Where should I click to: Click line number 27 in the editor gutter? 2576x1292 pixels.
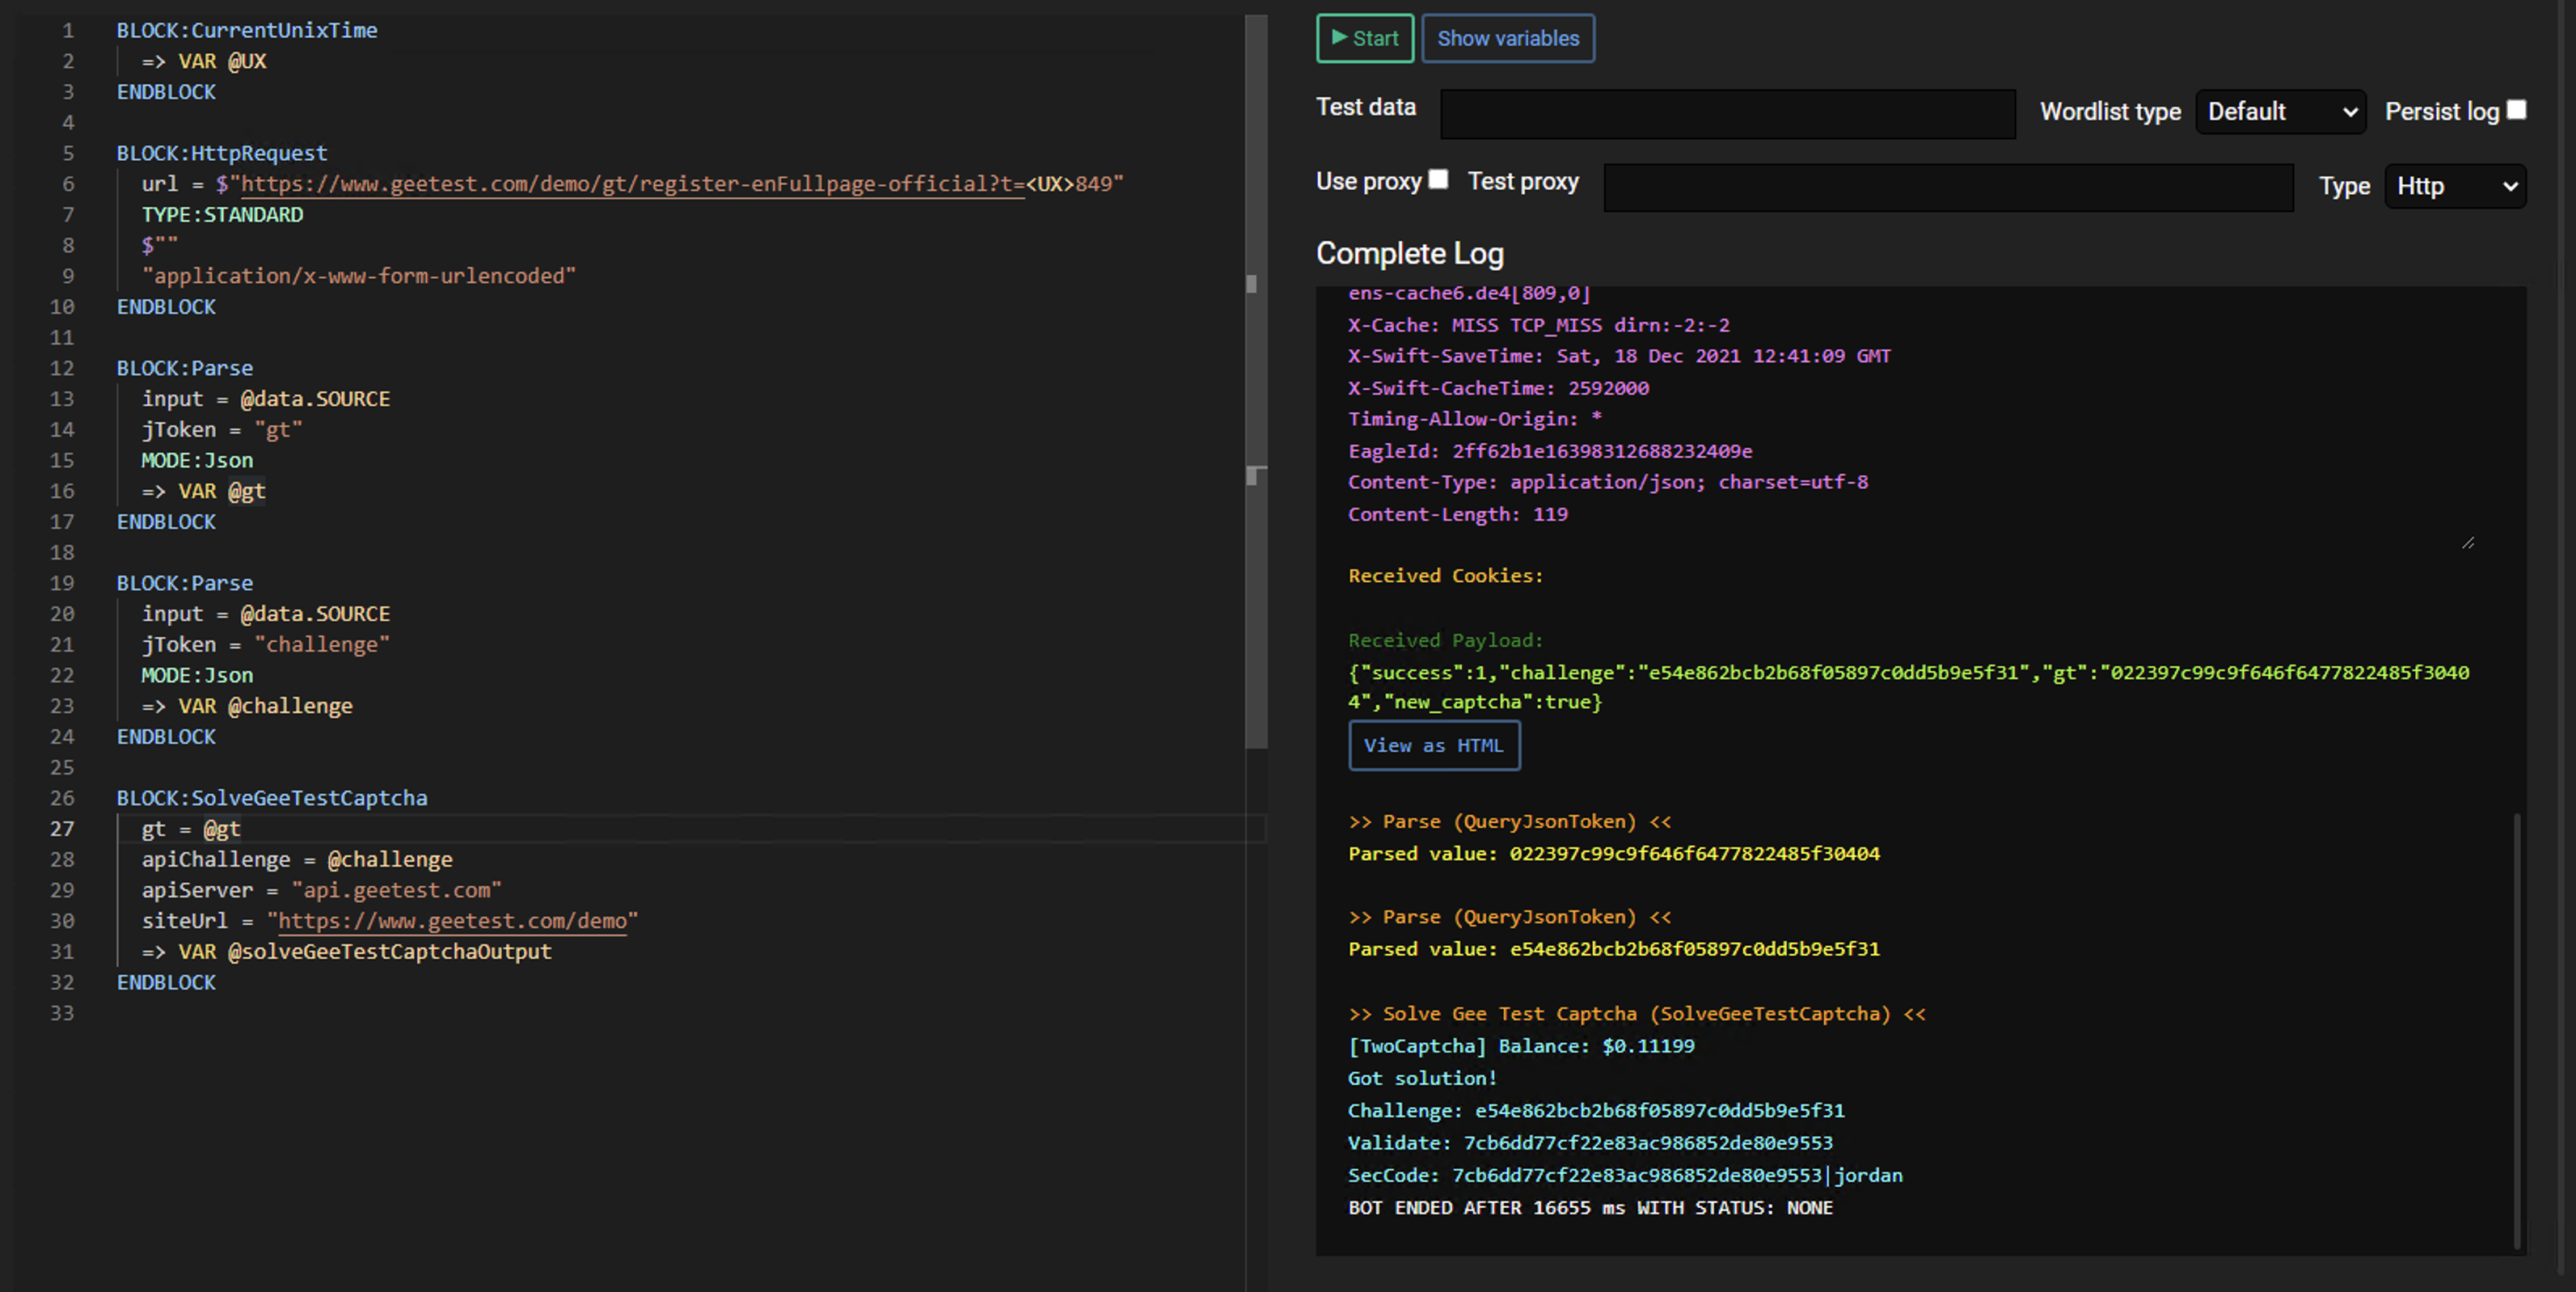coord(62,829)
